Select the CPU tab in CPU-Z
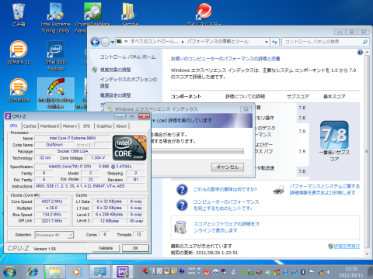This screenshot has height=279, width=373. click(x=14, y=126)
